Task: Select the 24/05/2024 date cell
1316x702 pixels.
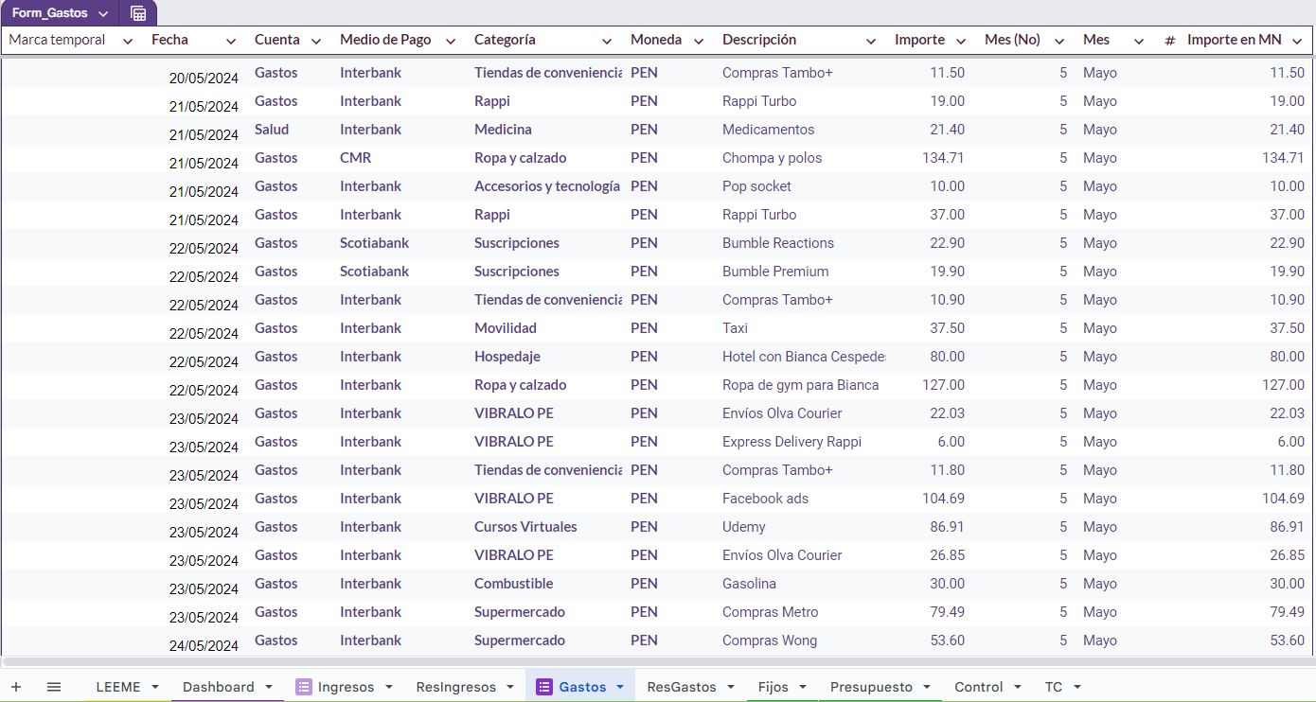Action: pyautogui.click(x=204, y=646)
